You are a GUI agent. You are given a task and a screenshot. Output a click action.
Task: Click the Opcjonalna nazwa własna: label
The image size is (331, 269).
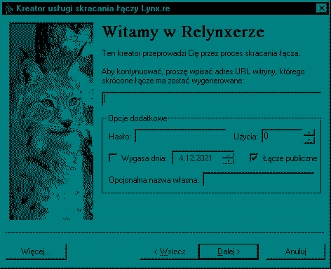tap(154, 180)
